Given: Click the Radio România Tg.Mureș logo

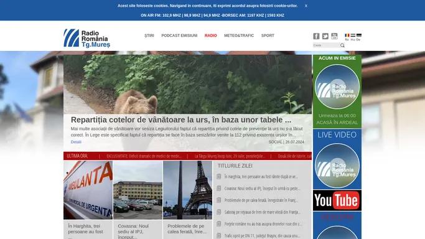Looking at the screenshot, I should pyautogui.click(x=86, y=38).
